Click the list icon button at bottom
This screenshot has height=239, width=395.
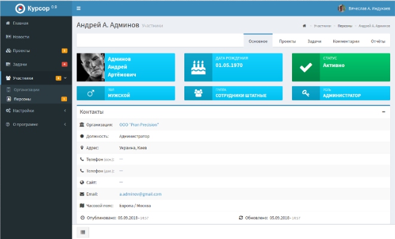(83, 232)
